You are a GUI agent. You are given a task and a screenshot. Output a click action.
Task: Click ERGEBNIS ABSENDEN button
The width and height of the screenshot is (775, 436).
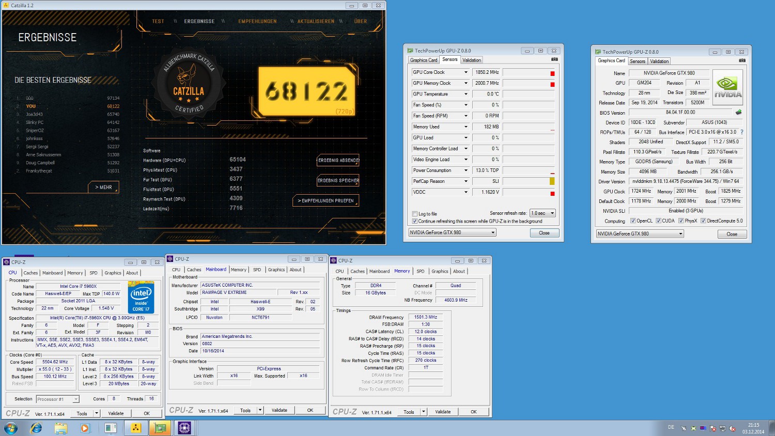338,161
